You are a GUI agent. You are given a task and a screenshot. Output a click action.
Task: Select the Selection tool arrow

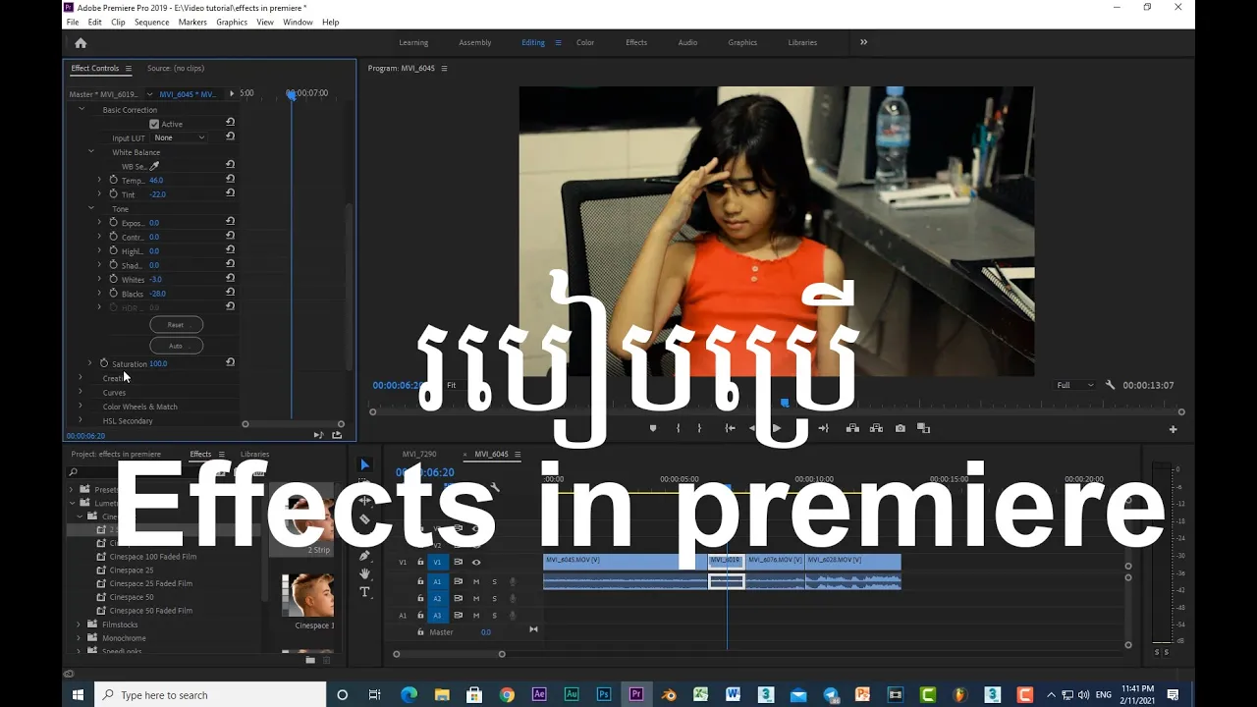tap(364, 464)
